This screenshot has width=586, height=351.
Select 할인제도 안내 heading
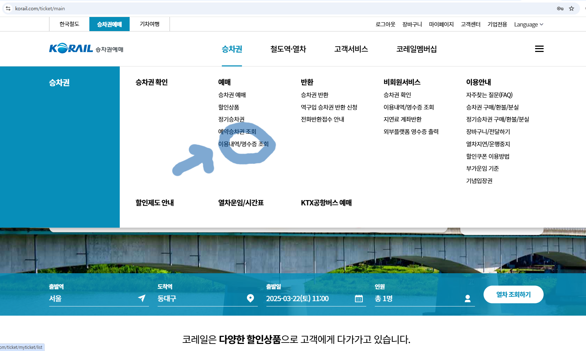155,203
